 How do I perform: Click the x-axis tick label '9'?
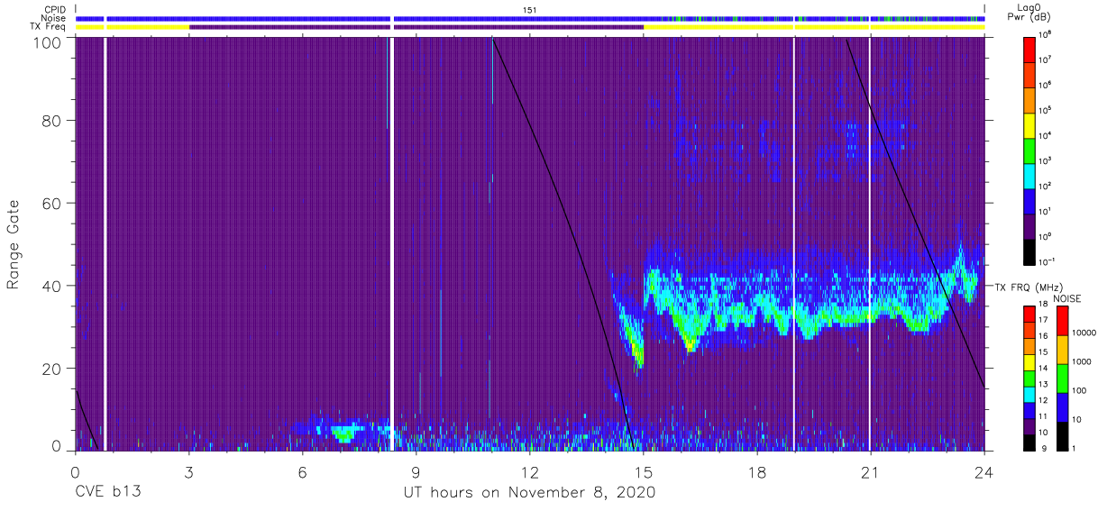(416, 471)
